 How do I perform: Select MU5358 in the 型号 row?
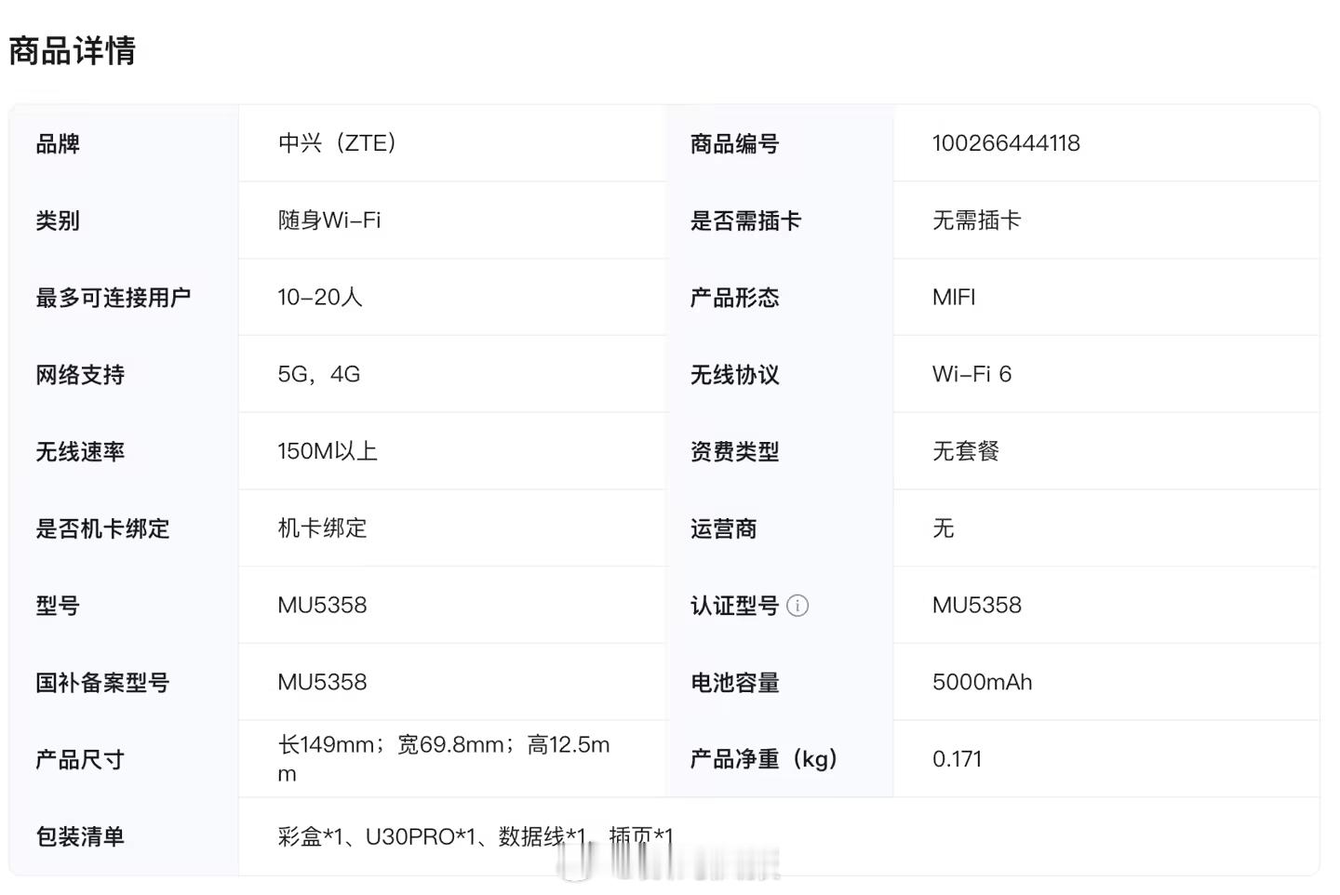point(322,606)
